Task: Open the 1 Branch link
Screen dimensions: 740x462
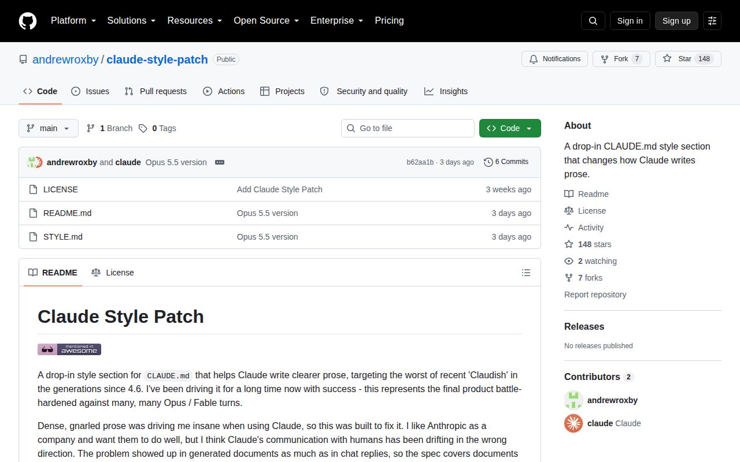Action: coord(110,128)
